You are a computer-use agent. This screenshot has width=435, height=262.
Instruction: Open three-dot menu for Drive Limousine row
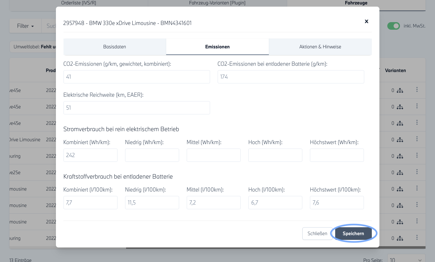[x=417, y=139]
